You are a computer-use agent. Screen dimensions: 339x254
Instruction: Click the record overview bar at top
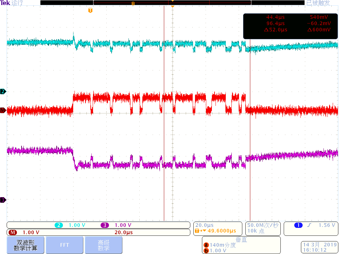point(172,3)
